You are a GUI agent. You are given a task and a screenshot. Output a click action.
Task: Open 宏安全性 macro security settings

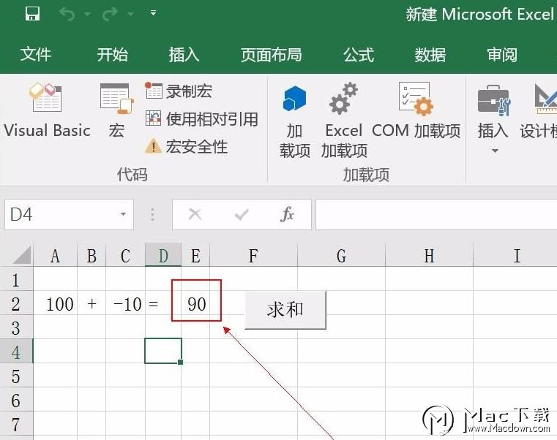tap(186, 146)
